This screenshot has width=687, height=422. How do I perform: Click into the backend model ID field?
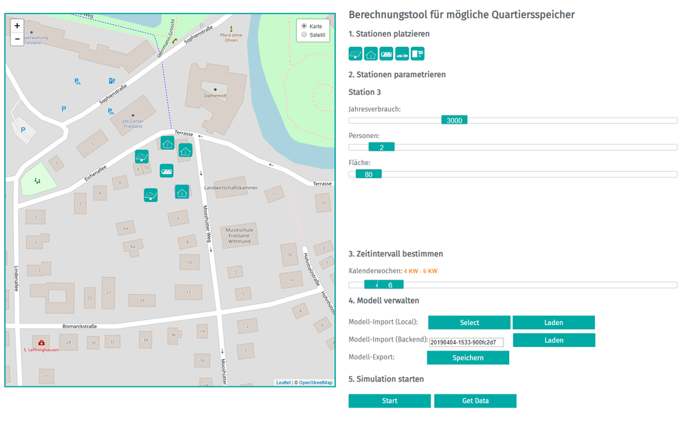466,342
